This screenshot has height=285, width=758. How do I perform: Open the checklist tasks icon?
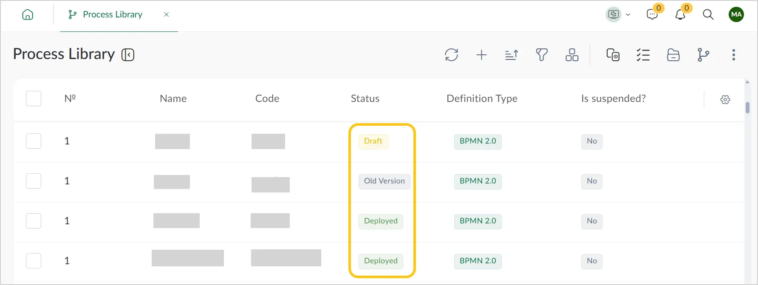643,55
